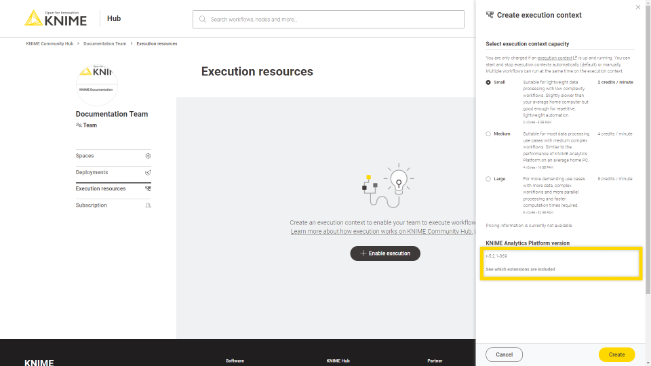Click the Execution resources sidebar icon
The width and height of the screenshot is (651, 366).
(148, 189)
